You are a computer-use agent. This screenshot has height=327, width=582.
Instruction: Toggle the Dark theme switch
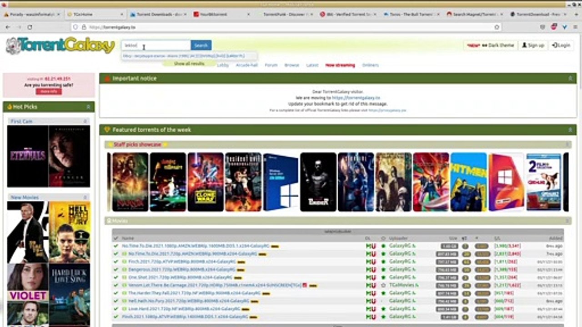pyautogui.click(x=490, y=45)
